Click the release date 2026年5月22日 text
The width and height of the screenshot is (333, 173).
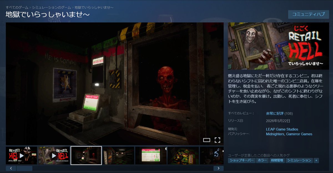[278, 121]
